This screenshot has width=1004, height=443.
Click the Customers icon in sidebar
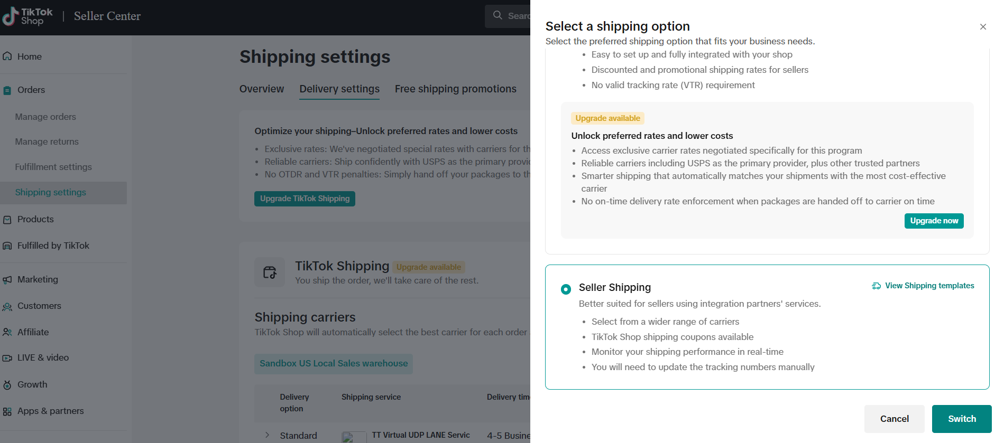click(7, 306)
